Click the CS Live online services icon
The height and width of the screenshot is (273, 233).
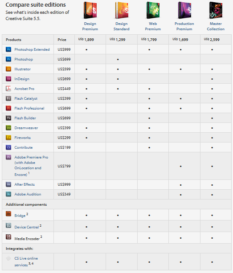(x=8, y=258)
